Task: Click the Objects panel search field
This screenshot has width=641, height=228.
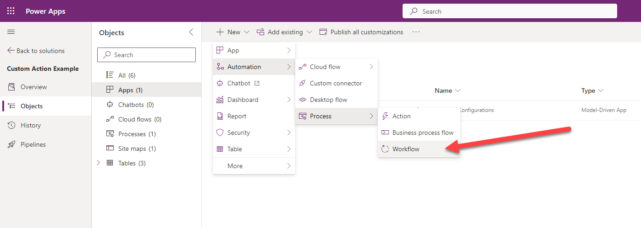Action: [x=146, y=55]
